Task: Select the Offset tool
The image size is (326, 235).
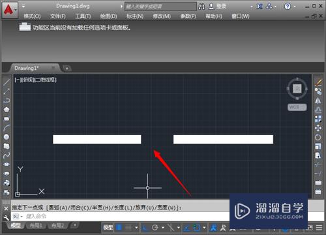Action: coord(318,110)
